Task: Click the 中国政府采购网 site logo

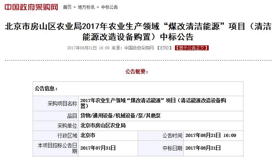Action: pos(31,6)
